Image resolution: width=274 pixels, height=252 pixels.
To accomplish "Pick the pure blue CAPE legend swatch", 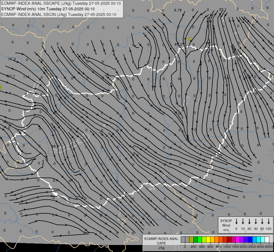I will point(250,239).
